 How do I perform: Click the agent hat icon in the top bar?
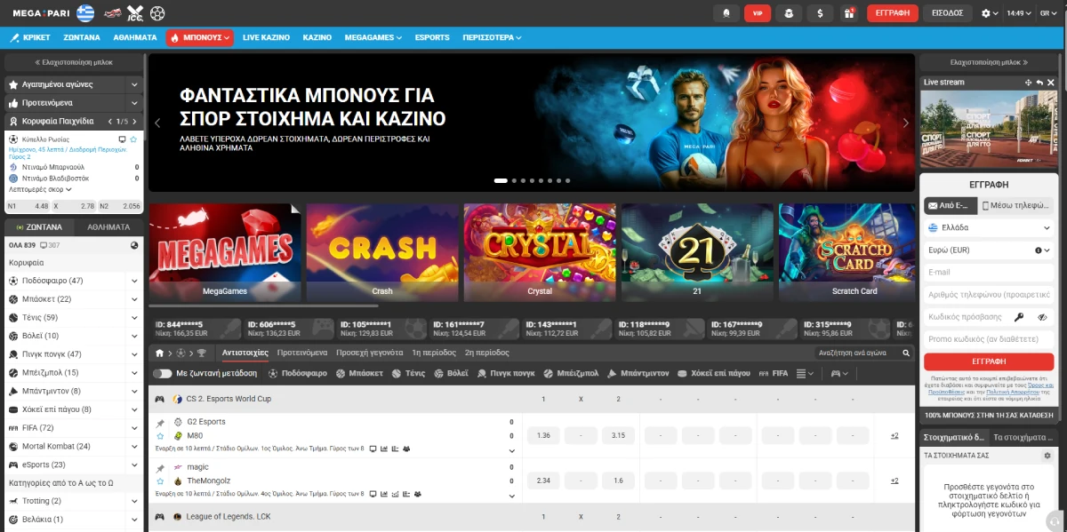[x=788, y=13]
